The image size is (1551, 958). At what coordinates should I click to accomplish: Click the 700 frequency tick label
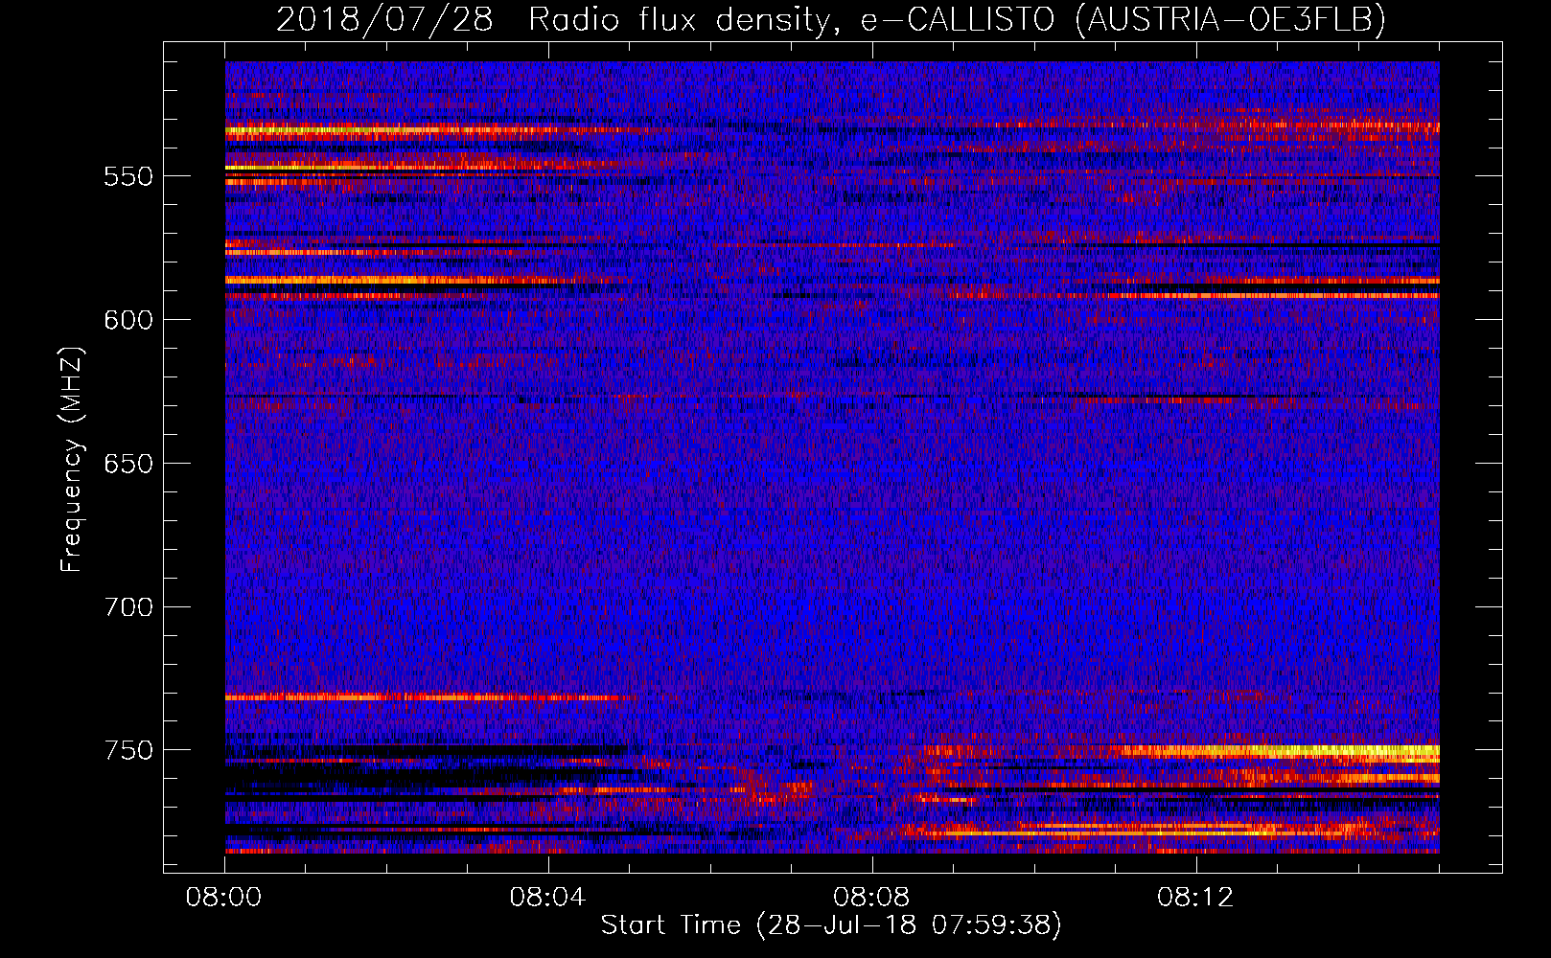(128, 607)
